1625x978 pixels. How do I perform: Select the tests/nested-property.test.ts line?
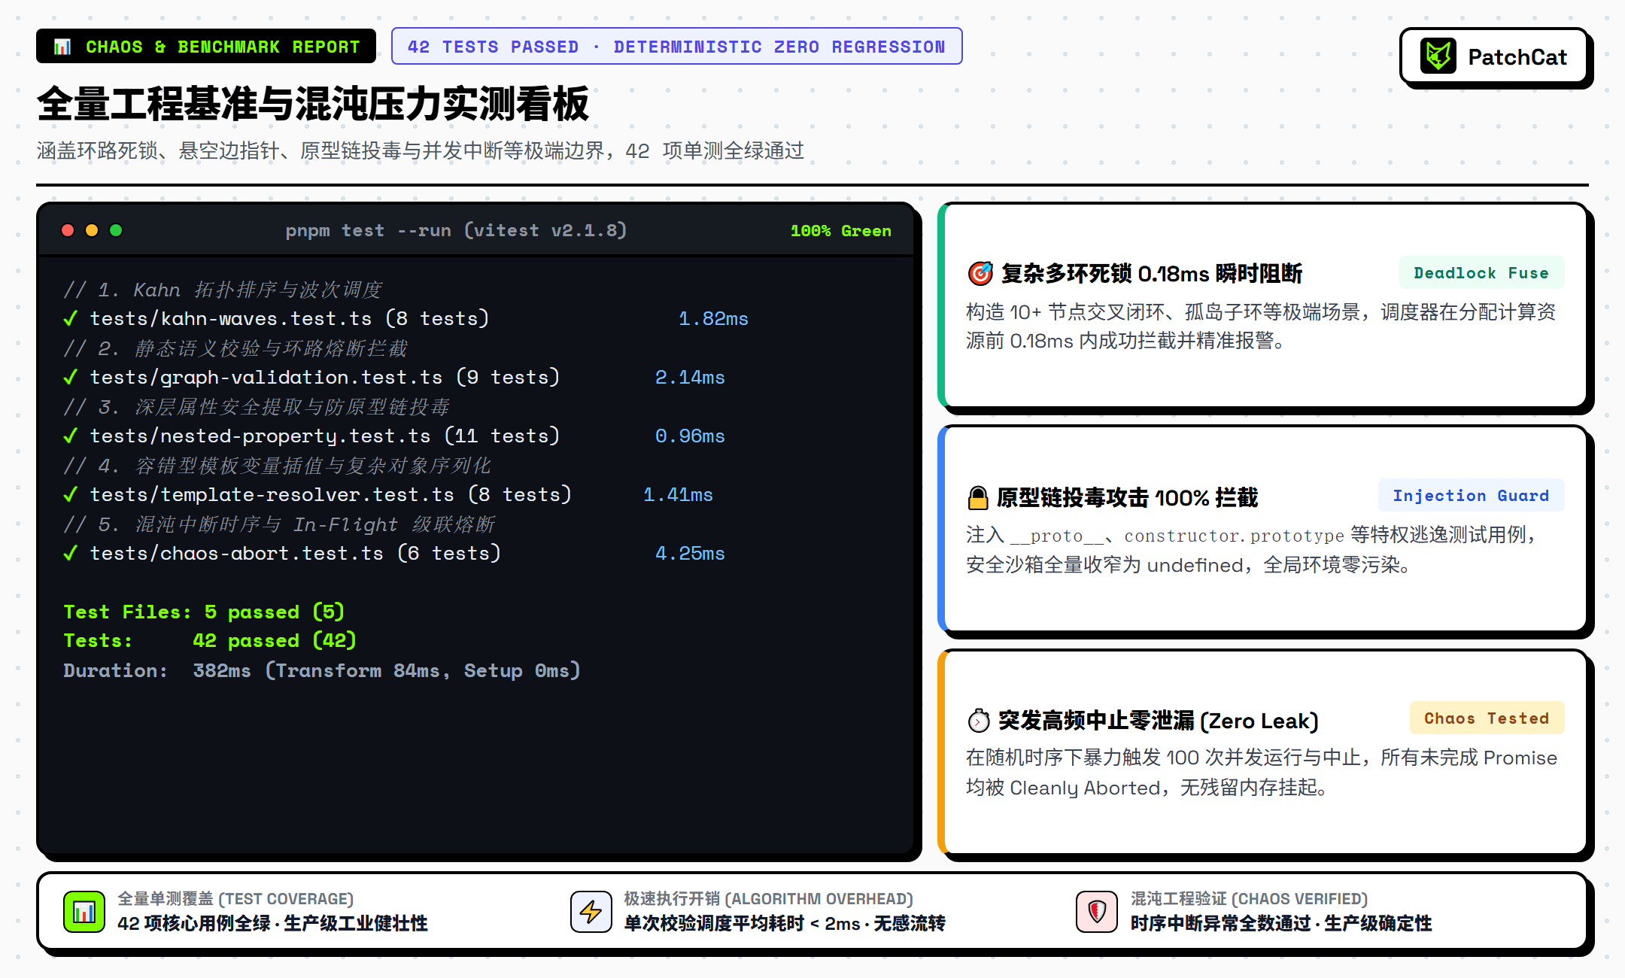394,436
